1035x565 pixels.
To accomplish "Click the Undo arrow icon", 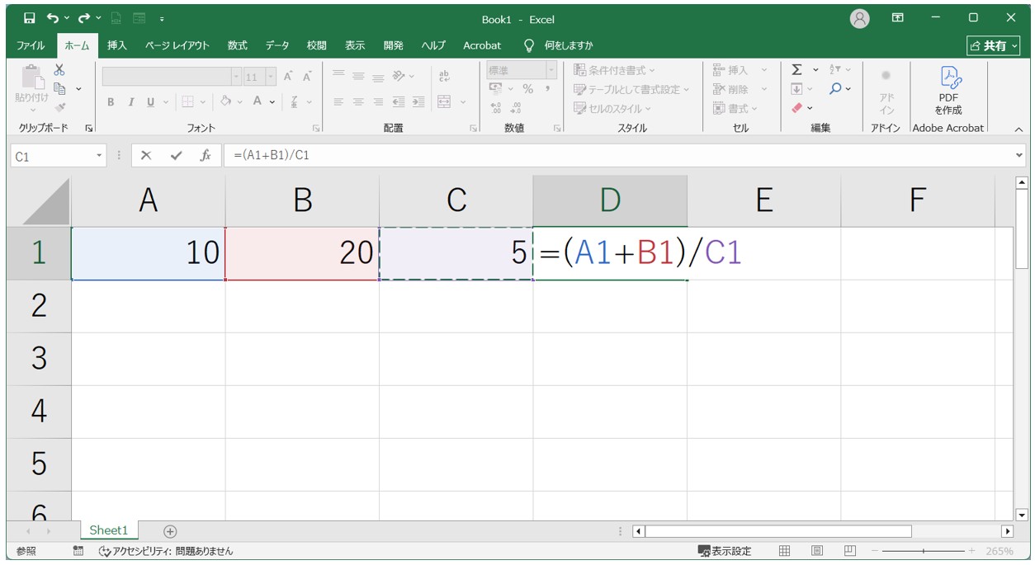I will click(x=53, y=18).
